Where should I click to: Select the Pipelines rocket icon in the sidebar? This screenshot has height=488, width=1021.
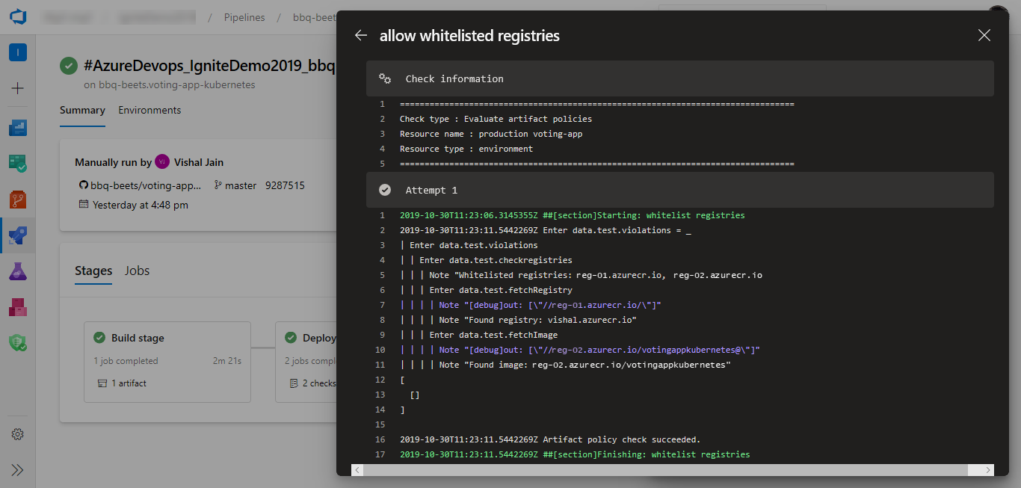tap(16, 236)
